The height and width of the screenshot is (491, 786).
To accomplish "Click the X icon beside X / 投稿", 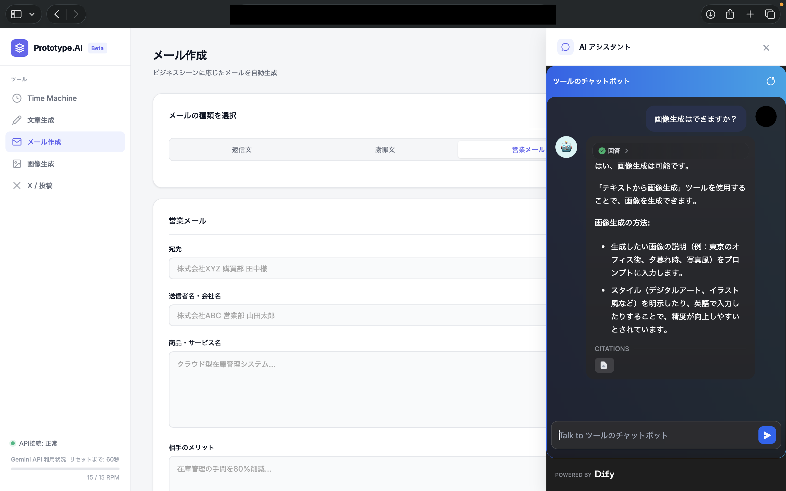I will (17, 185).
